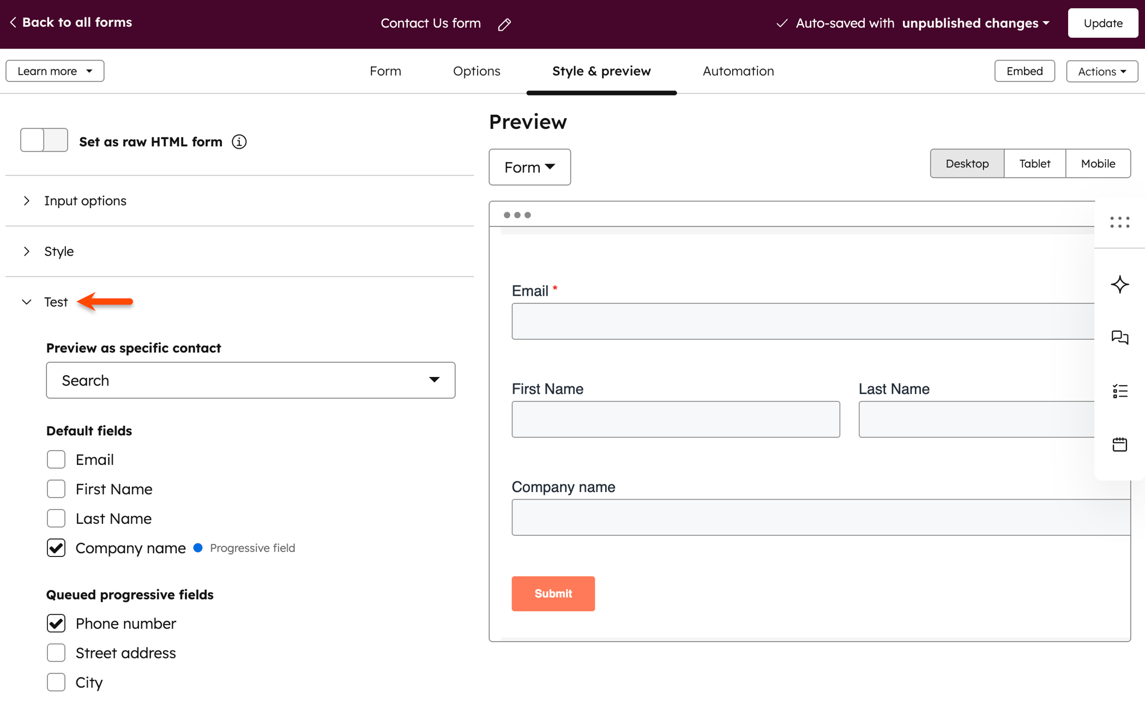Open the chat bubbles icon in sidebar
Screen dimensions: 1145x707
[x=1120, y=337]
